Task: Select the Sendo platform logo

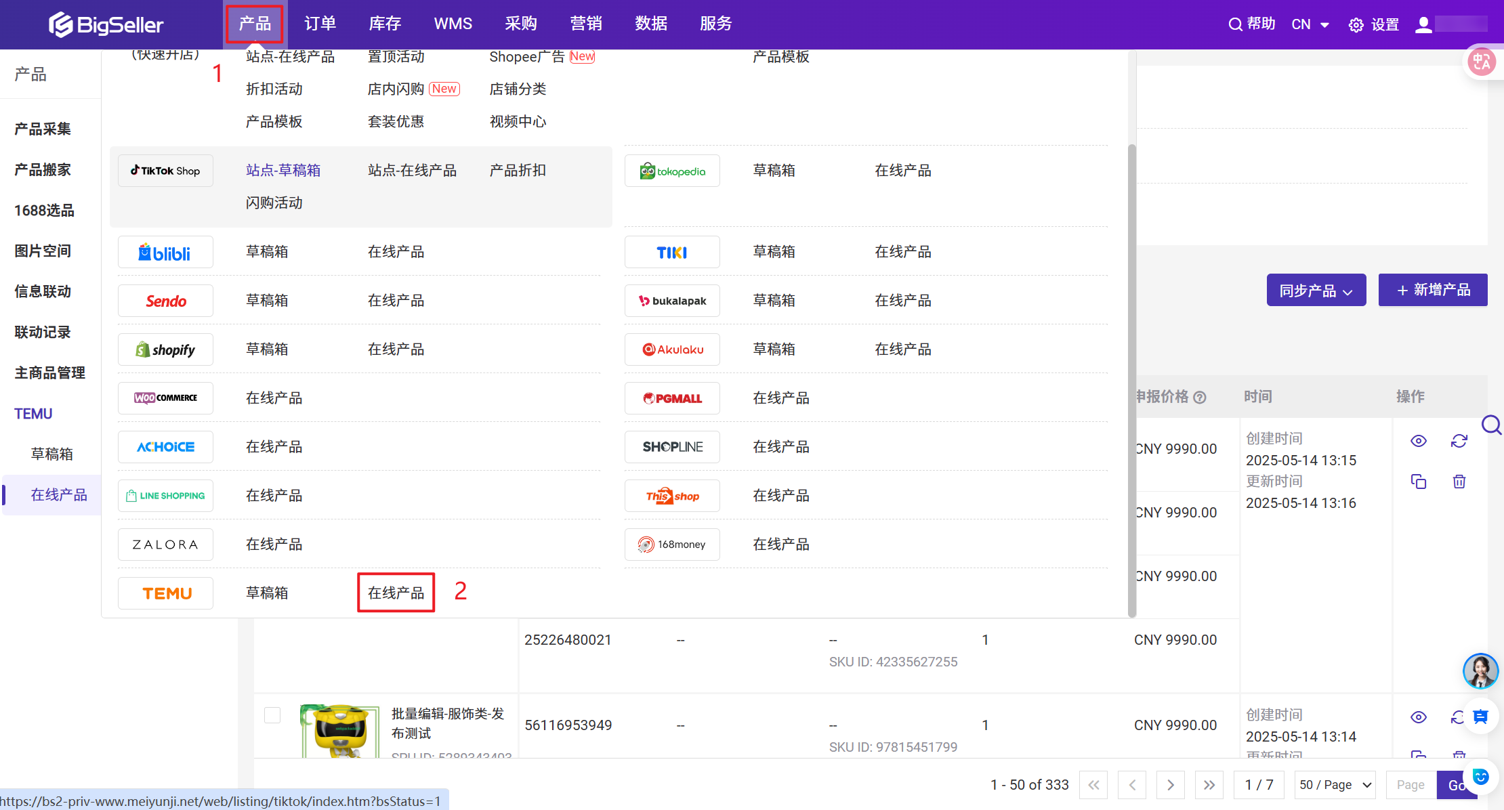Action: pos(165,301)
